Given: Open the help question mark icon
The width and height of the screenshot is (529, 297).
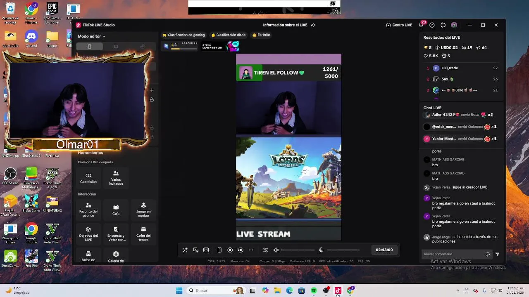Looking at the screenshot, I should 432,25.
